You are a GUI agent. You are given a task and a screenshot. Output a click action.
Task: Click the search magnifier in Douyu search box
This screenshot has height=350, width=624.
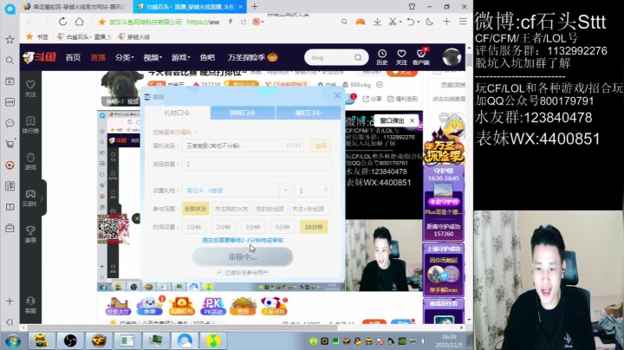coord(358,57)
